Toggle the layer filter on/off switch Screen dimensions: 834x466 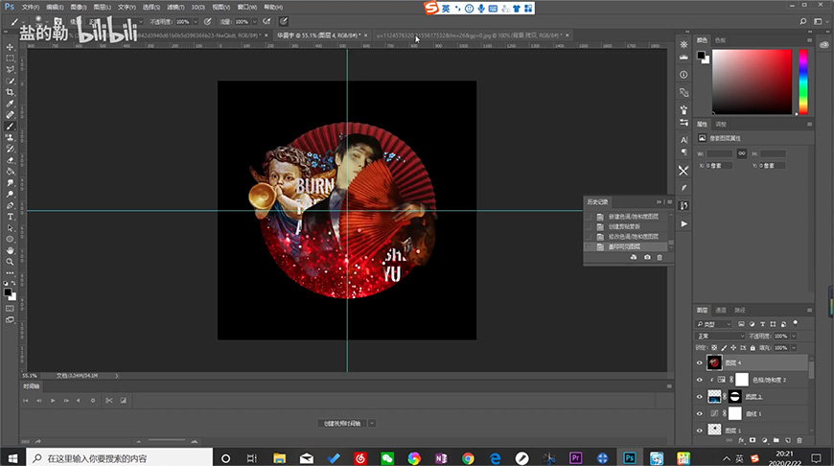click(x=795, y=323)
